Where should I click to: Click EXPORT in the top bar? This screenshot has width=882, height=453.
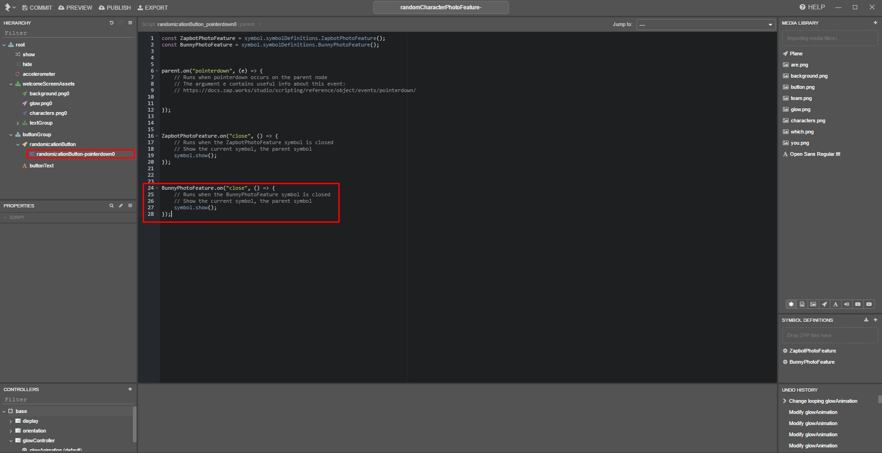click(x=153, y=7)
